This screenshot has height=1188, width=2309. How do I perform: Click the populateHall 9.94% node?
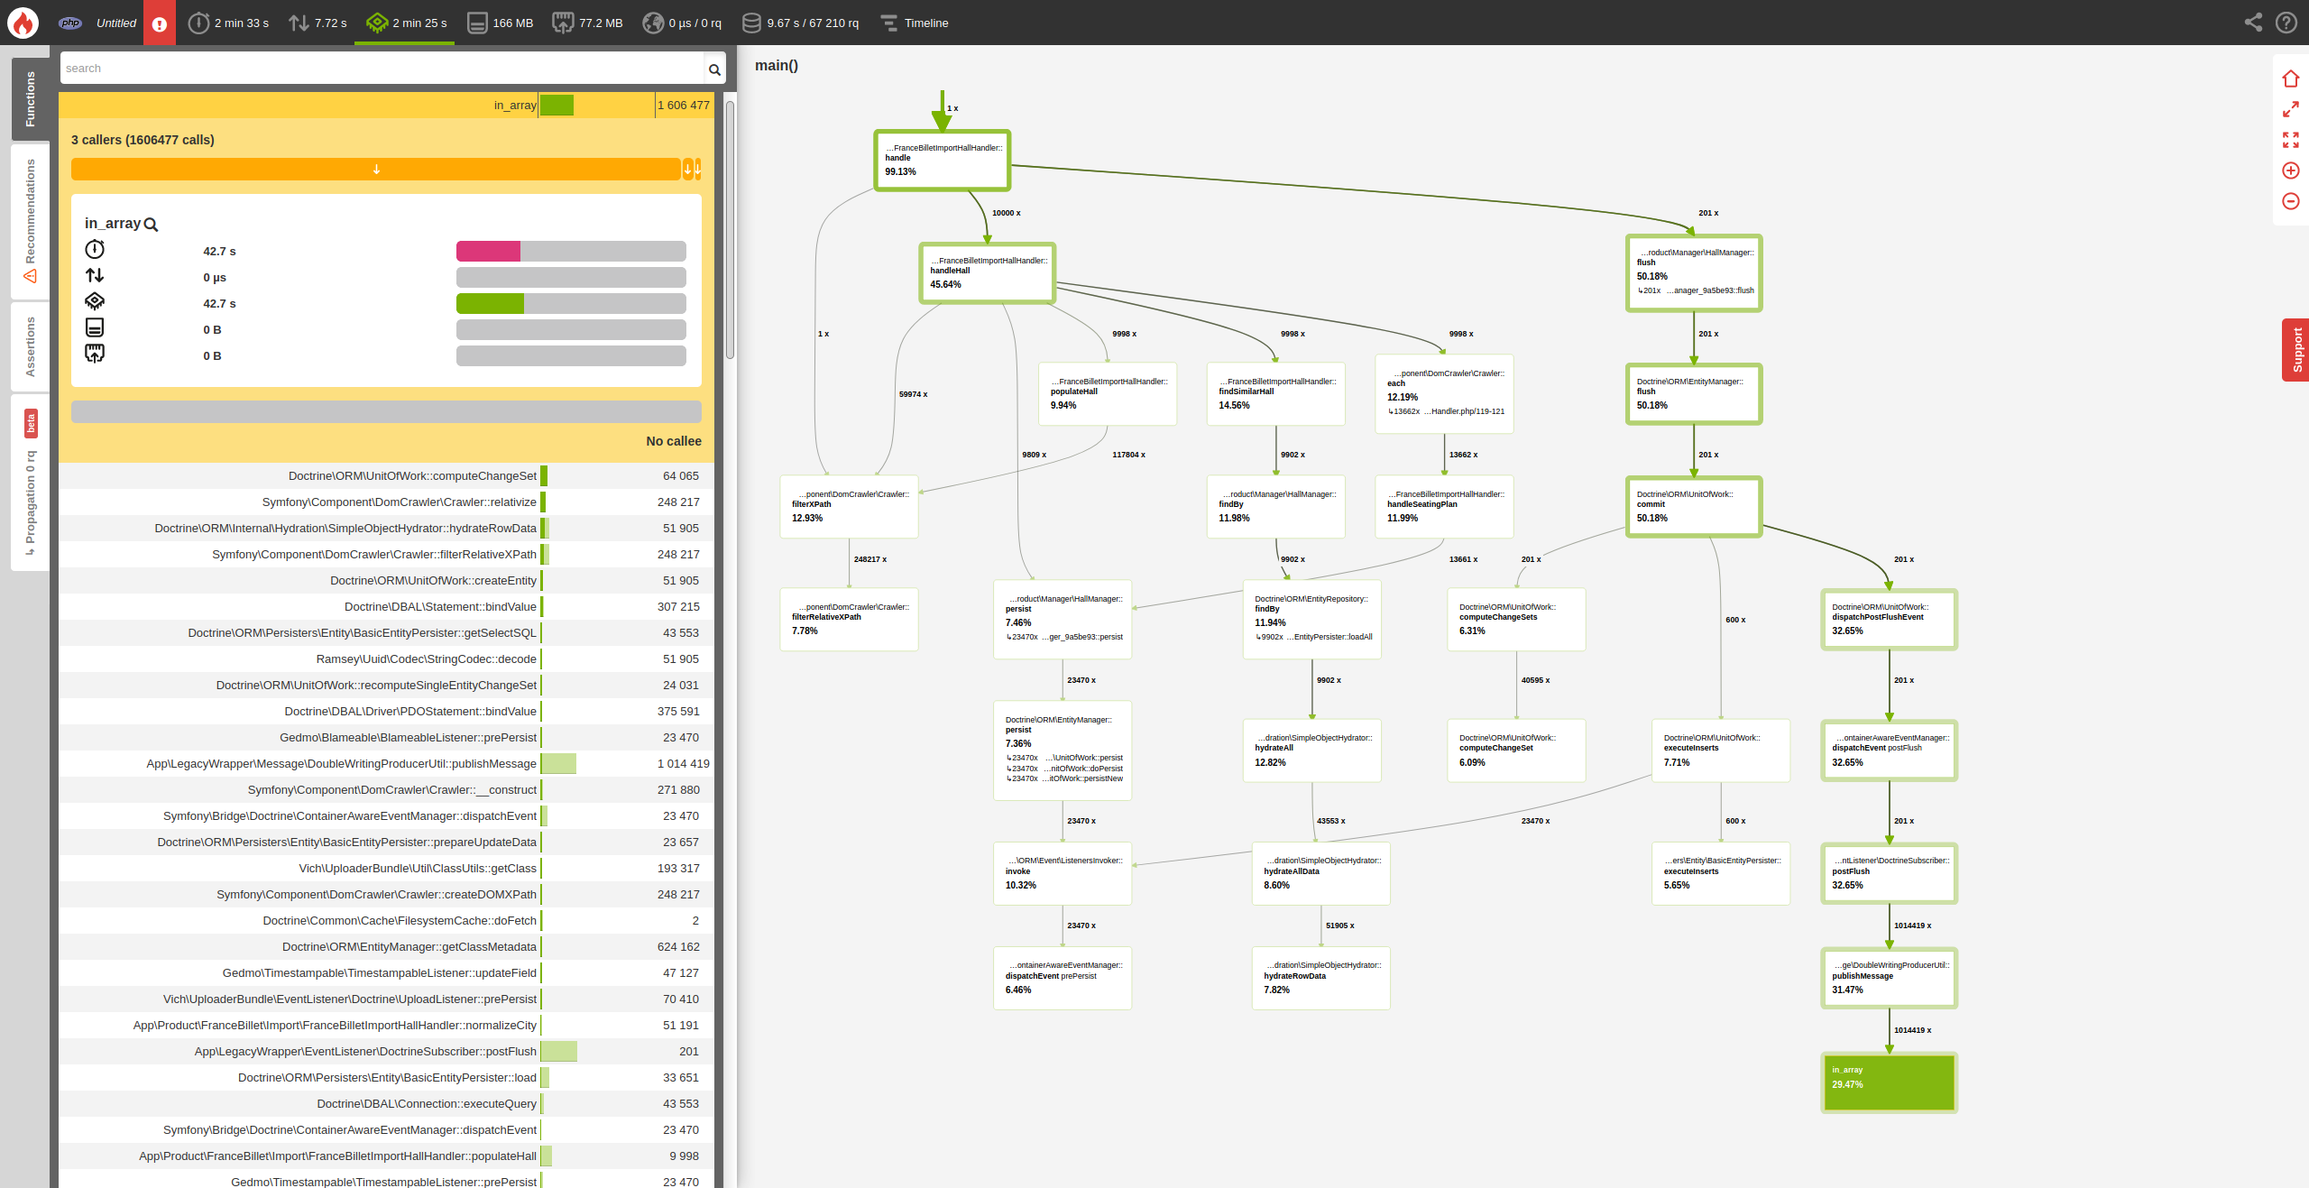tap(1108, 394)
